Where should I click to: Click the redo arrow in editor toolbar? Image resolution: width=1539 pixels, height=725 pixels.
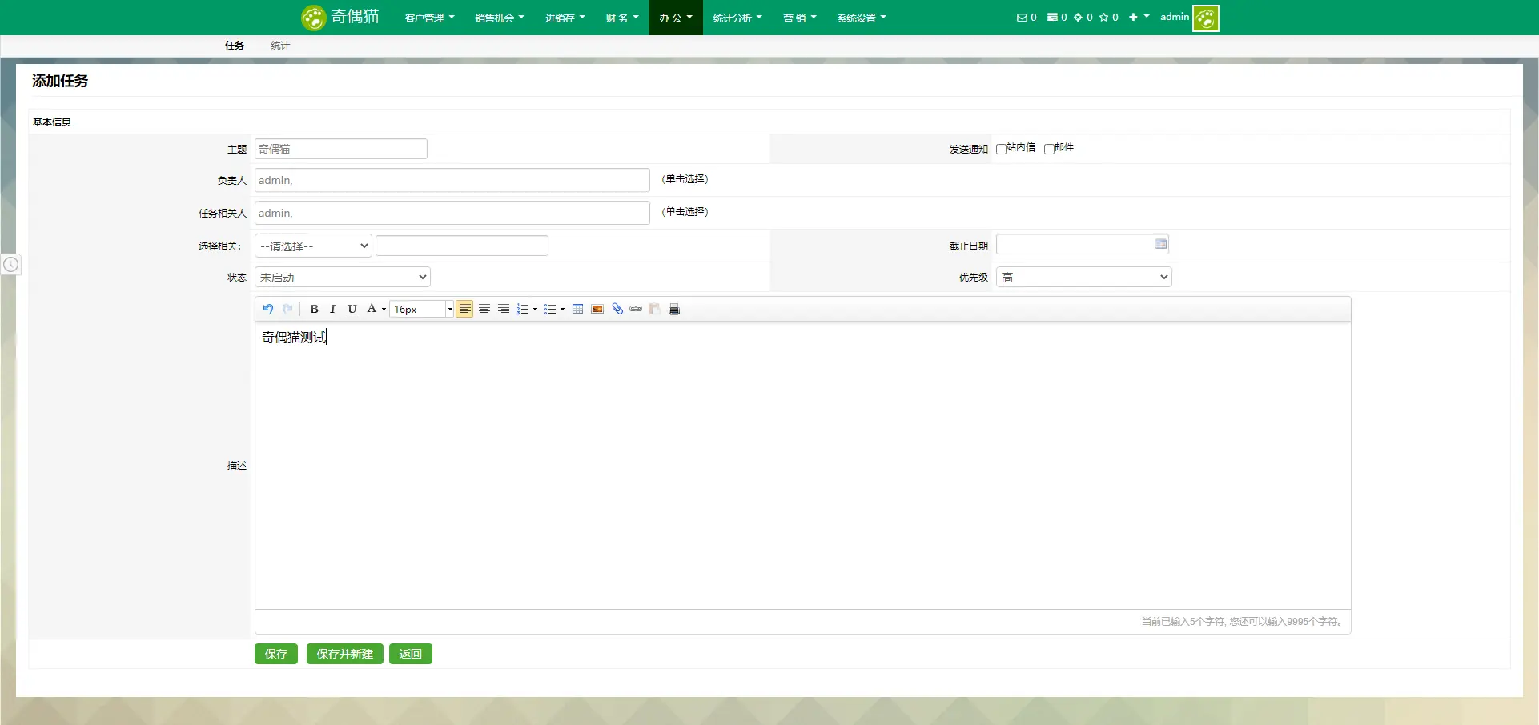(287, 309)
